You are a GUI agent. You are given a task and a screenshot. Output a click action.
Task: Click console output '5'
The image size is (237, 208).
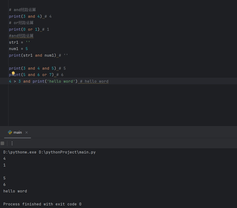pyautogui.click(x=4, y=178)
